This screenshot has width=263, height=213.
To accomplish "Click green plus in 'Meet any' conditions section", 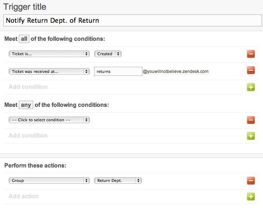I will point(251,136).
